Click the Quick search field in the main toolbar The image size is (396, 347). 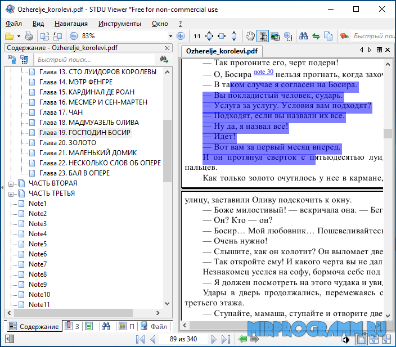pyautogui.click(x=373, y=36)
